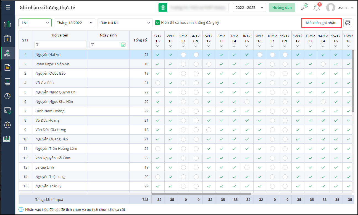Expand the 1A1 class dropdown
The width and height of the screenshot is (358, 215).
tap(35, 23)
